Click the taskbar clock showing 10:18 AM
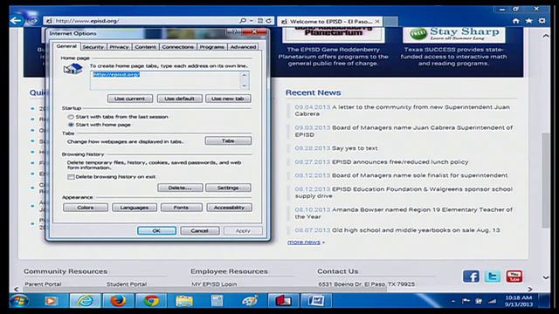Viewport: 559px width, 314px height. click(518, 301)
